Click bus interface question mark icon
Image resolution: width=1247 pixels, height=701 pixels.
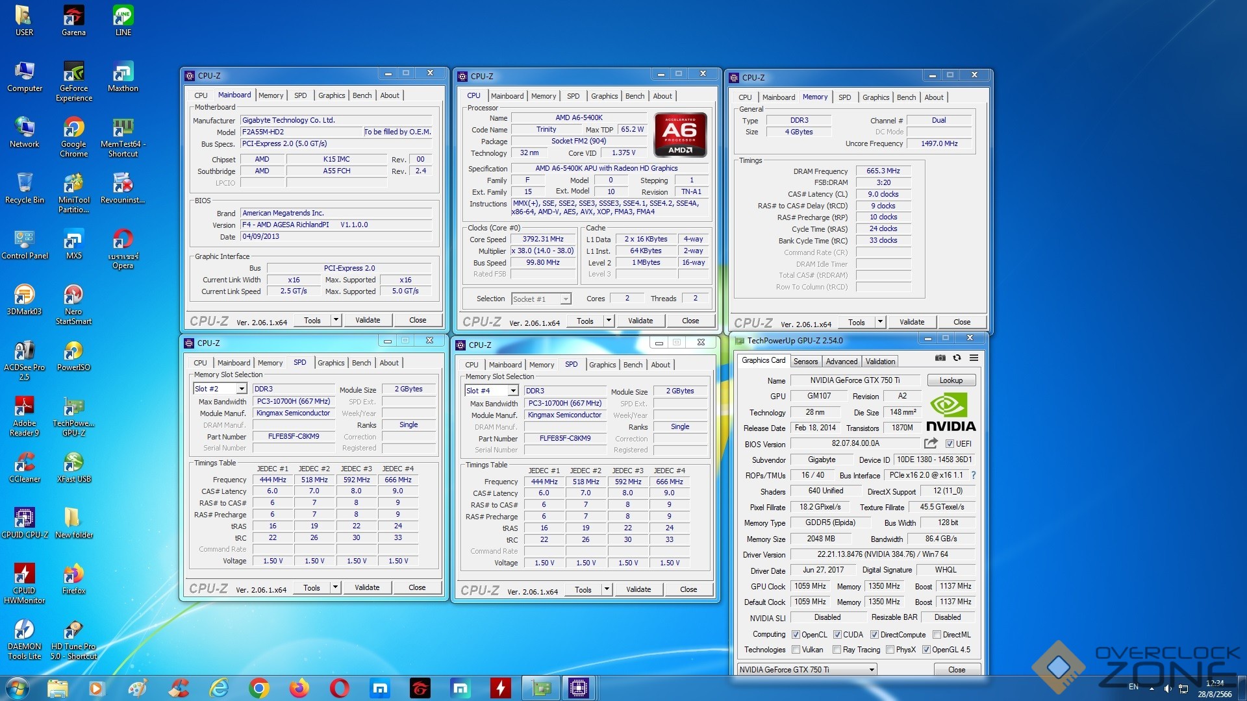(973, 475)
